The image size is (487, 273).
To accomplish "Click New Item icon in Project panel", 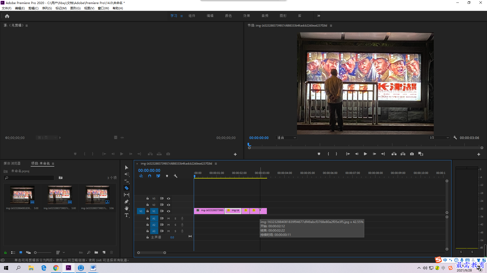I will (104, 253).
